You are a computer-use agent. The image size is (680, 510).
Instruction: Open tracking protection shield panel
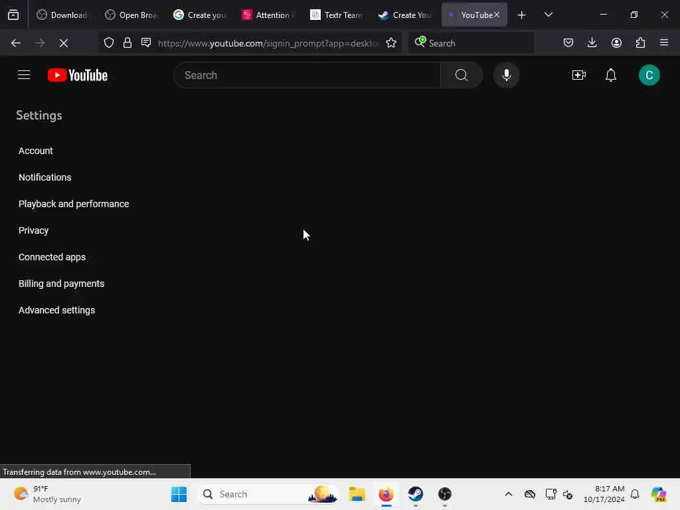coord(109,43)
